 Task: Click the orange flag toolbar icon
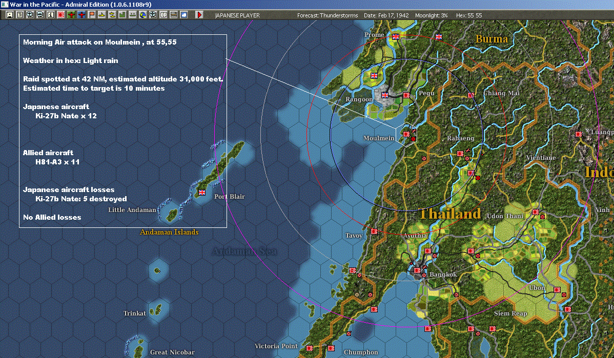(x=92, y=15)
